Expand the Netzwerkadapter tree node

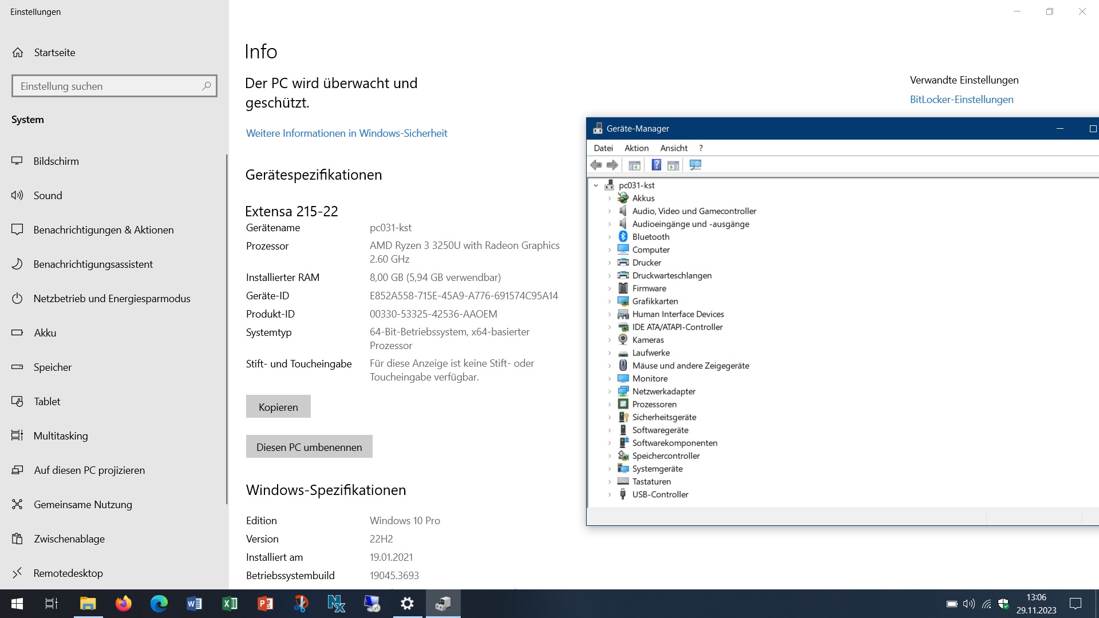pos(610,392)
